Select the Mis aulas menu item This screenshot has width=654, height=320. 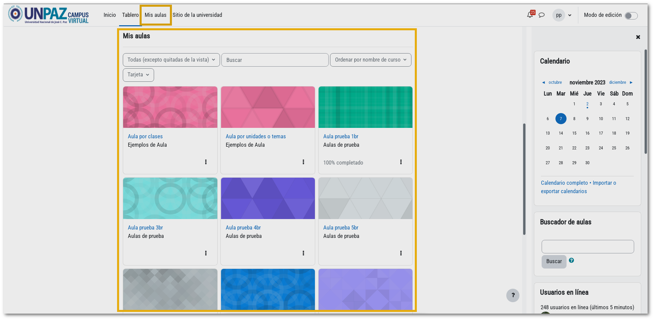pos(155,15)
